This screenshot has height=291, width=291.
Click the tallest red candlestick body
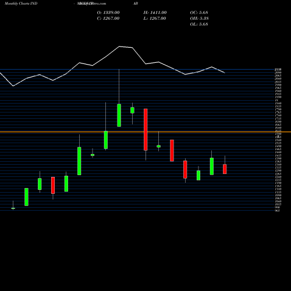[x=145, y=129]
